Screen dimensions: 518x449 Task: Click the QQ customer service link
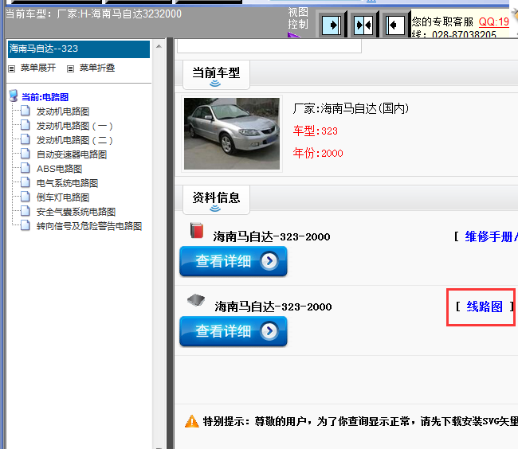[x=494, y=21]
